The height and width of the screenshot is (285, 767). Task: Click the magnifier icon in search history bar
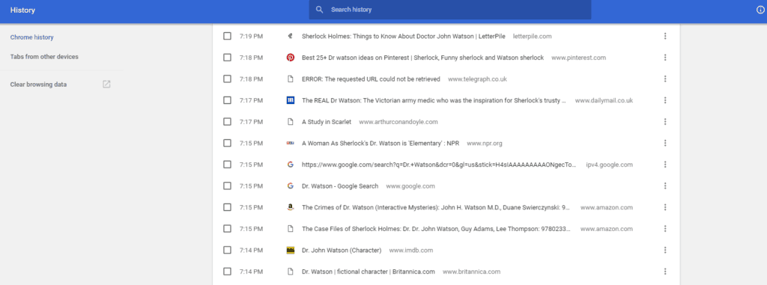coord(319,10)
